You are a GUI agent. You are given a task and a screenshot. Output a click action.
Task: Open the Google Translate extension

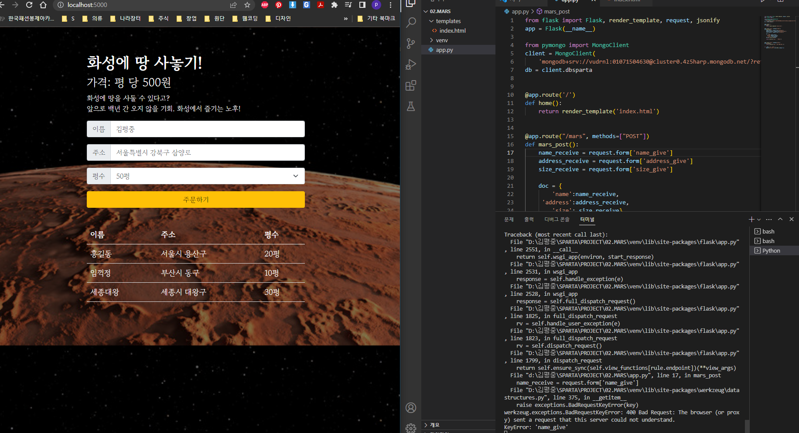point(307,5)
